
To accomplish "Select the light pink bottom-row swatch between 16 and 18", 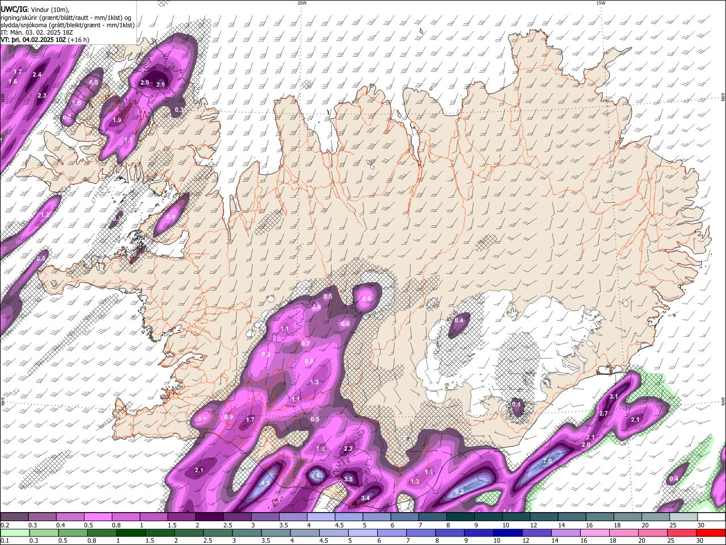I will click(595, 533).
